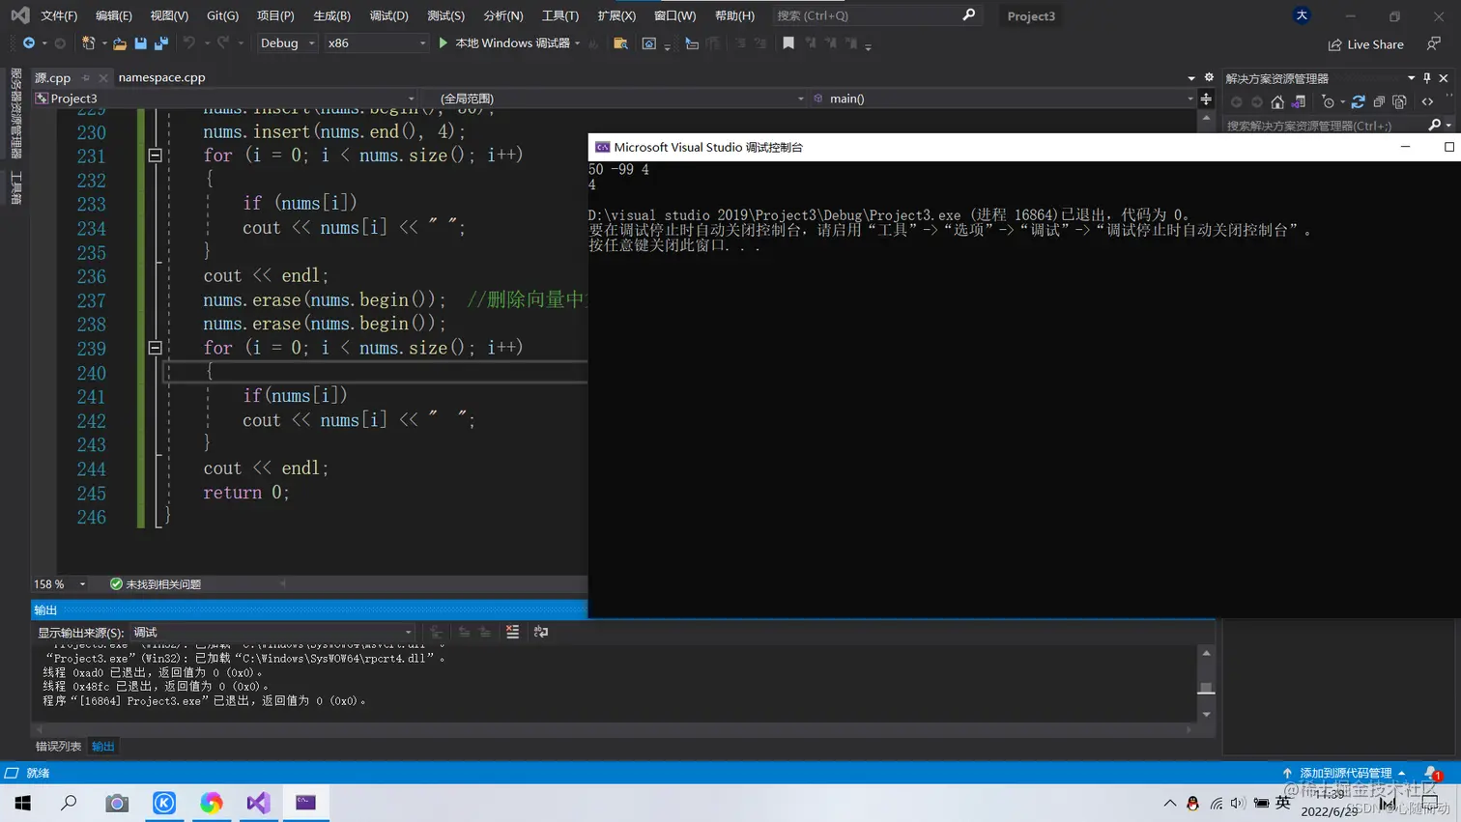This screenshot has width=1461, height=822.
Task: Click the navigate backward arrow icon
Action: 28,43
